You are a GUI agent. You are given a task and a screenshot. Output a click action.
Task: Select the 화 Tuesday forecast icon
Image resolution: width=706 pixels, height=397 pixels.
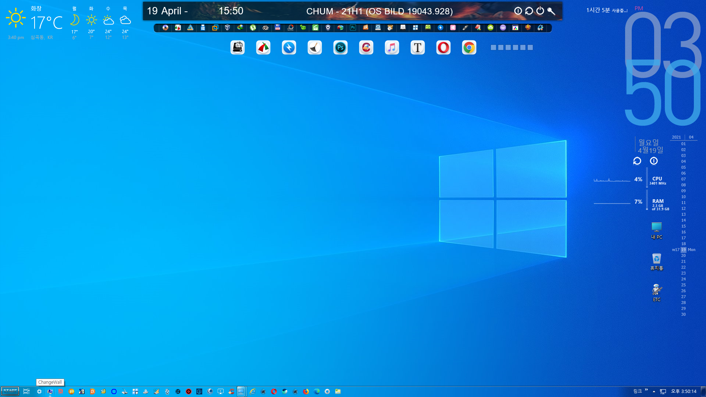point(91,20)
